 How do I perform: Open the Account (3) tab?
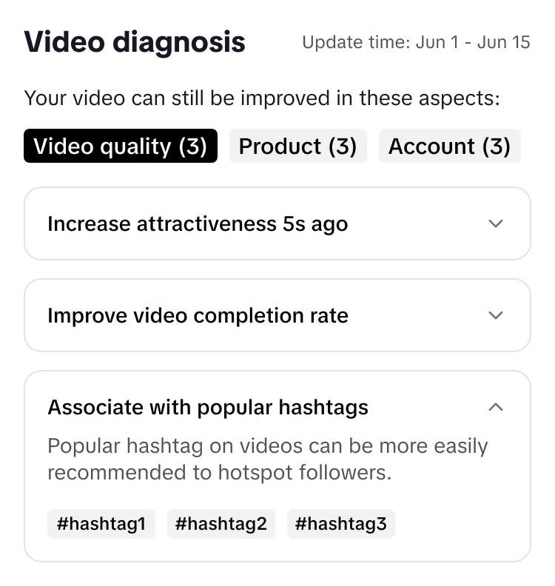[x=449, y=146]
